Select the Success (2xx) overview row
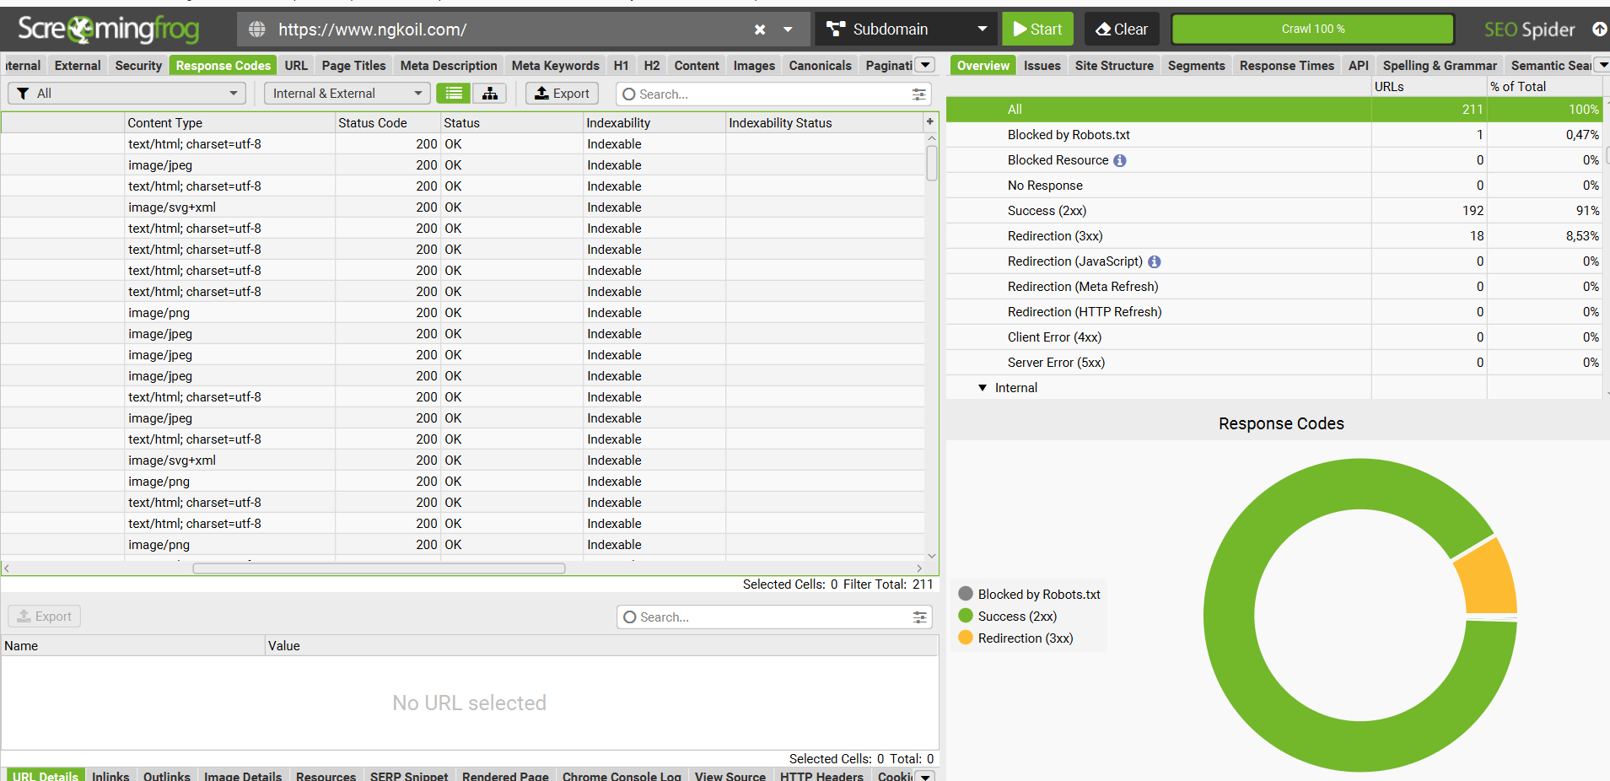This screenshot has height=781, width=1610. tap(1273, 211)
